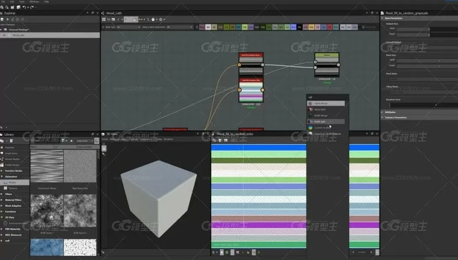Click the star favorites icon in Library toolbar

pyautogui.click(x=71, y=141)
